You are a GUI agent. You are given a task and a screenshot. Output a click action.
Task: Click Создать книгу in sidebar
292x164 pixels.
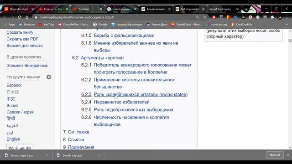point(20,32)
